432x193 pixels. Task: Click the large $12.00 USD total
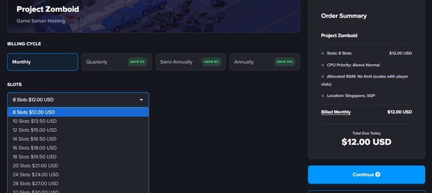366,142
